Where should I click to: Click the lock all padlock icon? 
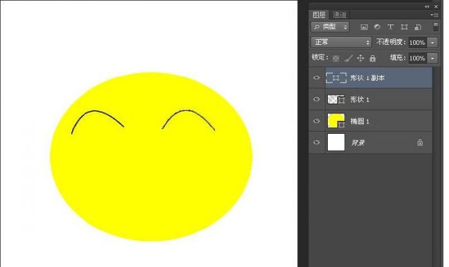pos(372,58)
